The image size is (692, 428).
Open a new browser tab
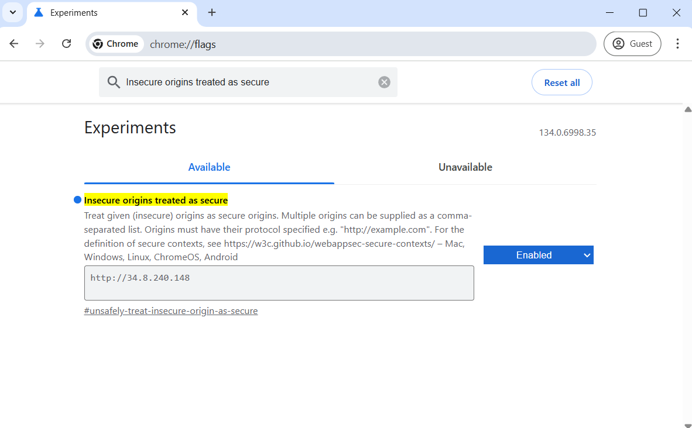coord(212,12)
